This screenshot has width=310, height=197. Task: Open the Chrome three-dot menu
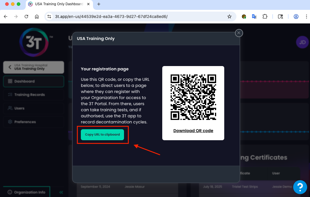[x=307, y=17]
